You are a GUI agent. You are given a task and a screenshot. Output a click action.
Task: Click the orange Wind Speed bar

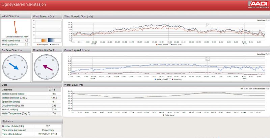point(45,40)
